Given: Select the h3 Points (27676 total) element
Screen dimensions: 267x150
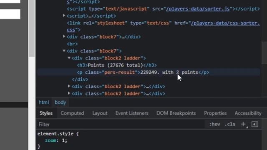Looking at the screenshot, I should coord(117,65).
